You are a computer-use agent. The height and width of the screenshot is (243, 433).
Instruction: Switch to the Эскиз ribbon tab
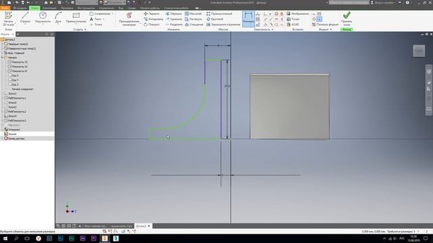pos(35,8)
